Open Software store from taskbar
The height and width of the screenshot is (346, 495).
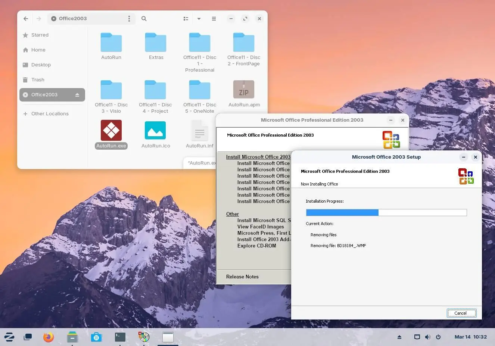pos(96,337)
